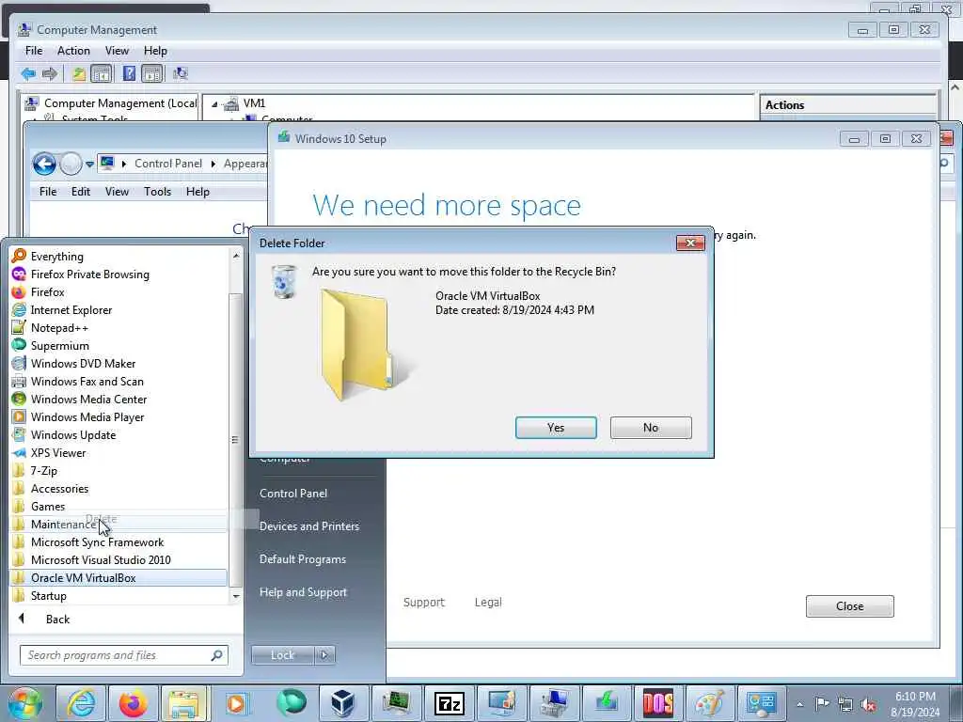Open the Legal link in Setup

tap(488, 603)
